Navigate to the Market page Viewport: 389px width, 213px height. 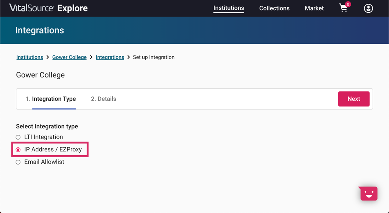tap(314, 8)
